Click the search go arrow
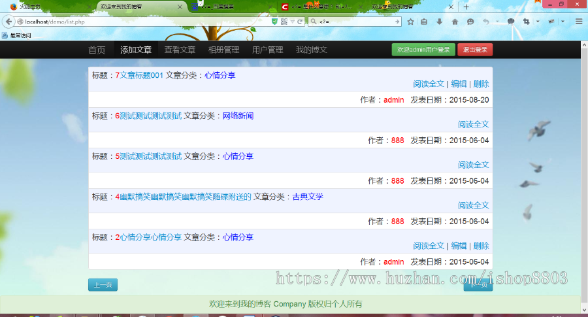 tap(397, 22)
